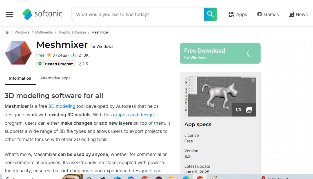Click the 'for Windows' text beside the Meshmixer title

(x=102, y=46)
